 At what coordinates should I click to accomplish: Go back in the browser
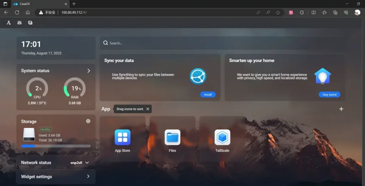pyautogui.click(x=6, y=12)
